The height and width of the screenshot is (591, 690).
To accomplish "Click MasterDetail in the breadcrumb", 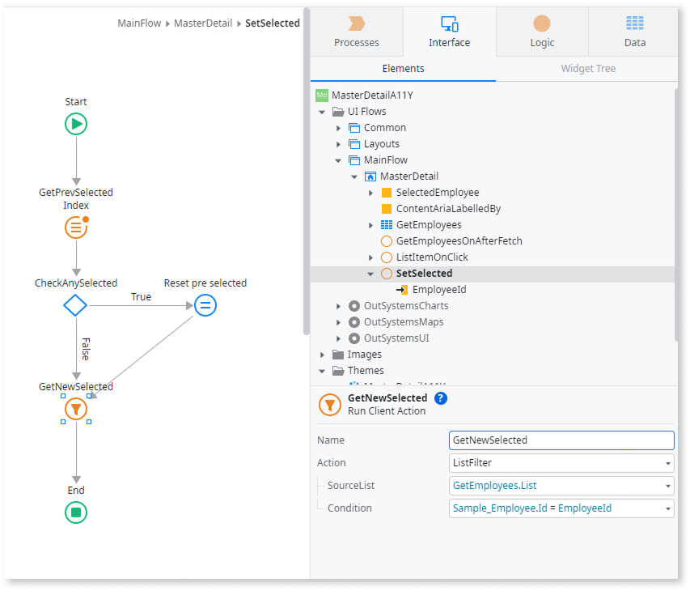I will click(x=203, y=23).
